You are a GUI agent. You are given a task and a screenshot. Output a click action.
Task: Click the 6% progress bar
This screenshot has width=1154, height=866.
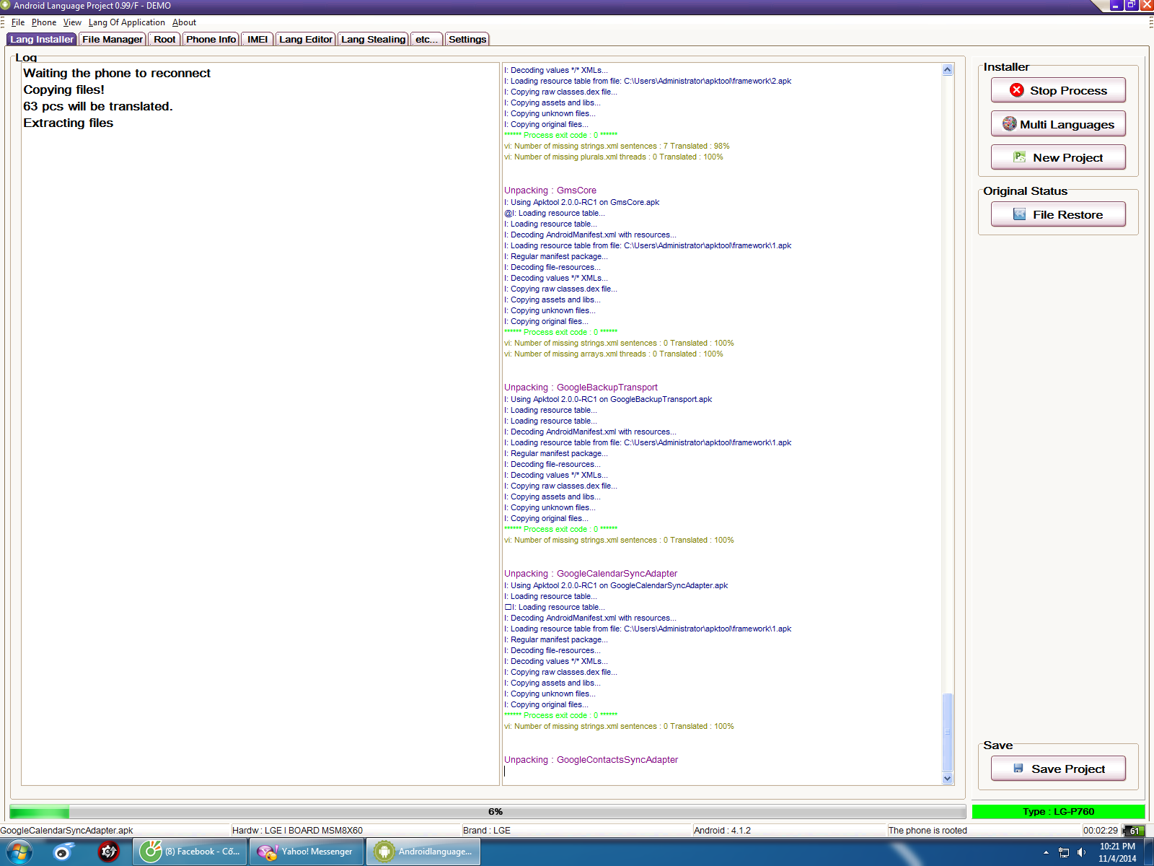[488, 811]
